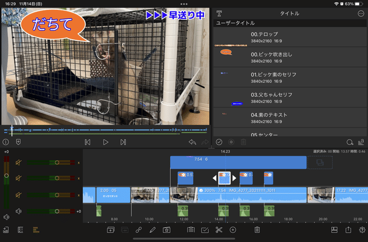368x242 pixels.
Task: Play the timeline preview
Action: [x=106, y=142]
